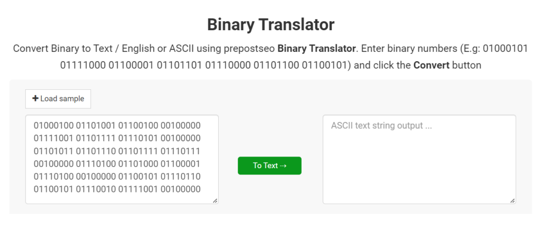
Task: Focus the ASCII text string output box
Action: 419,159
